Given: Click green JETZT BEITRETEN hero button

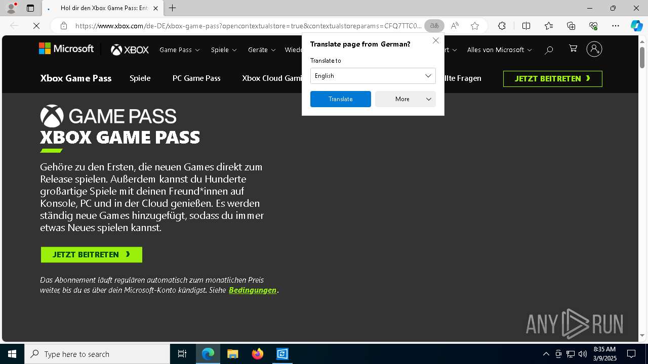Looking at the screenshot, I should (92, 255).
